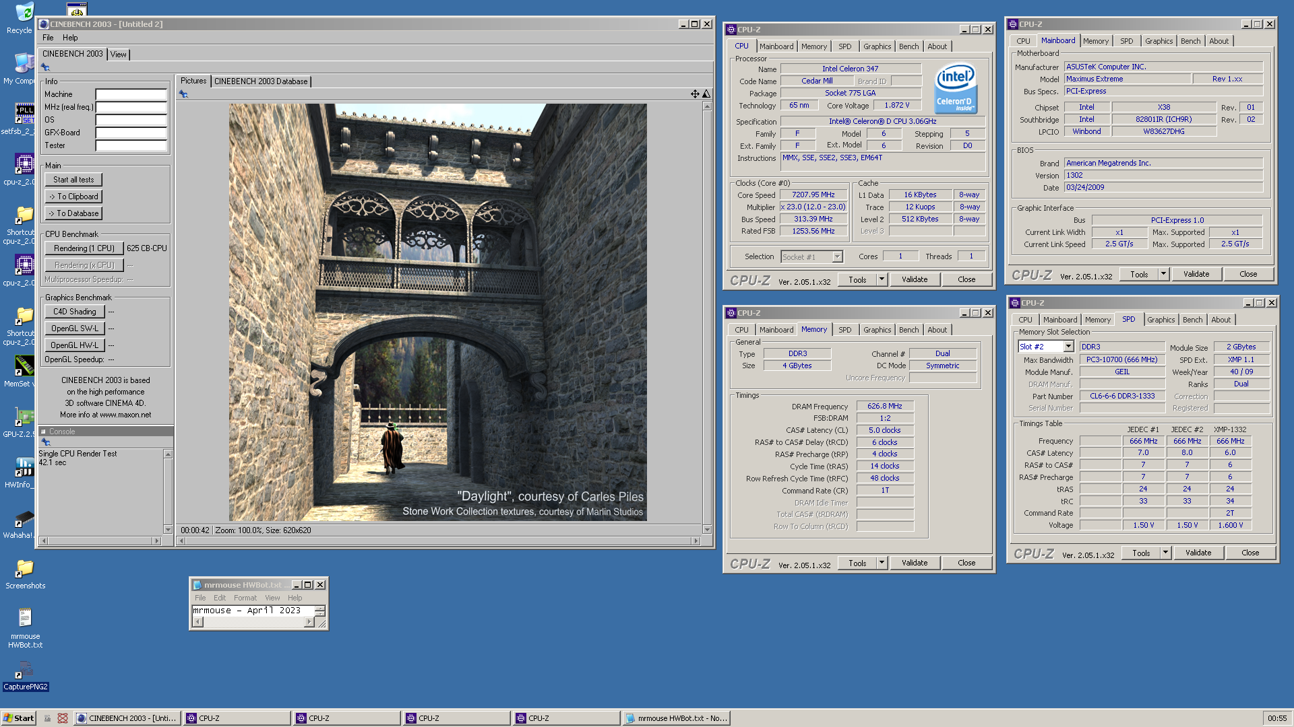Click the OpenGL SW-L button

click(75, 328)
